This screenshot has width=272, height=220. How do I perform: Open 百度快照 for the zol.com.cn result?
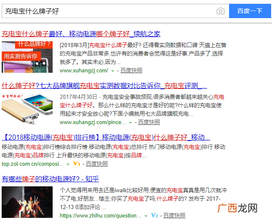97,164
